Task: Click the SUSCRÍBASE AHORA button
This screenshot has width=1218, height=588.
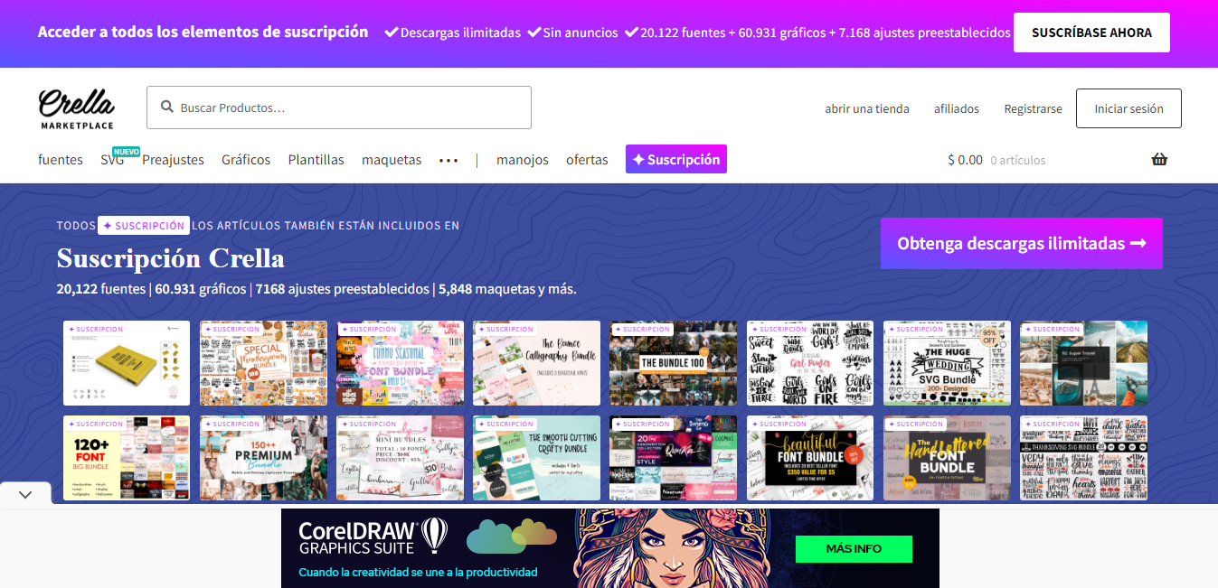Action: (x=1091, y=33)
